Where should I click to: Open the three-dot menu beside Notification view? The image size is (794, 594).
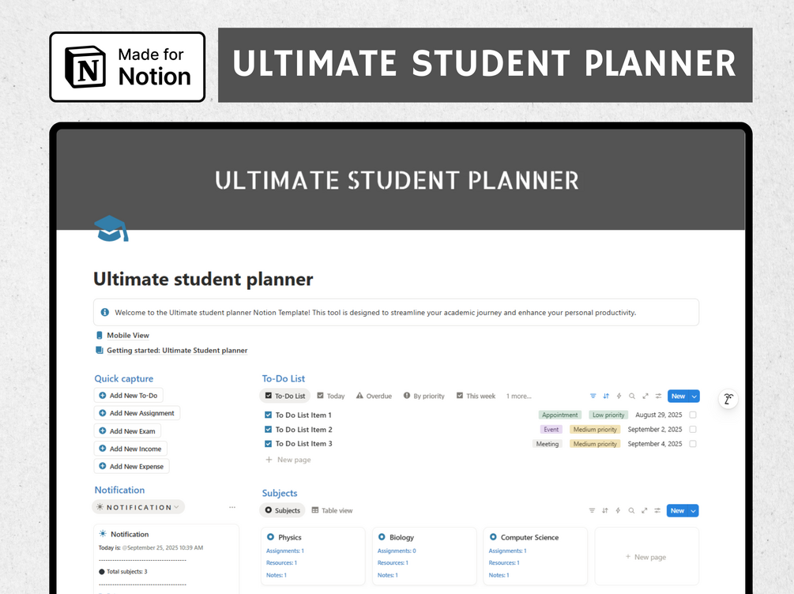tap(232, 507)
